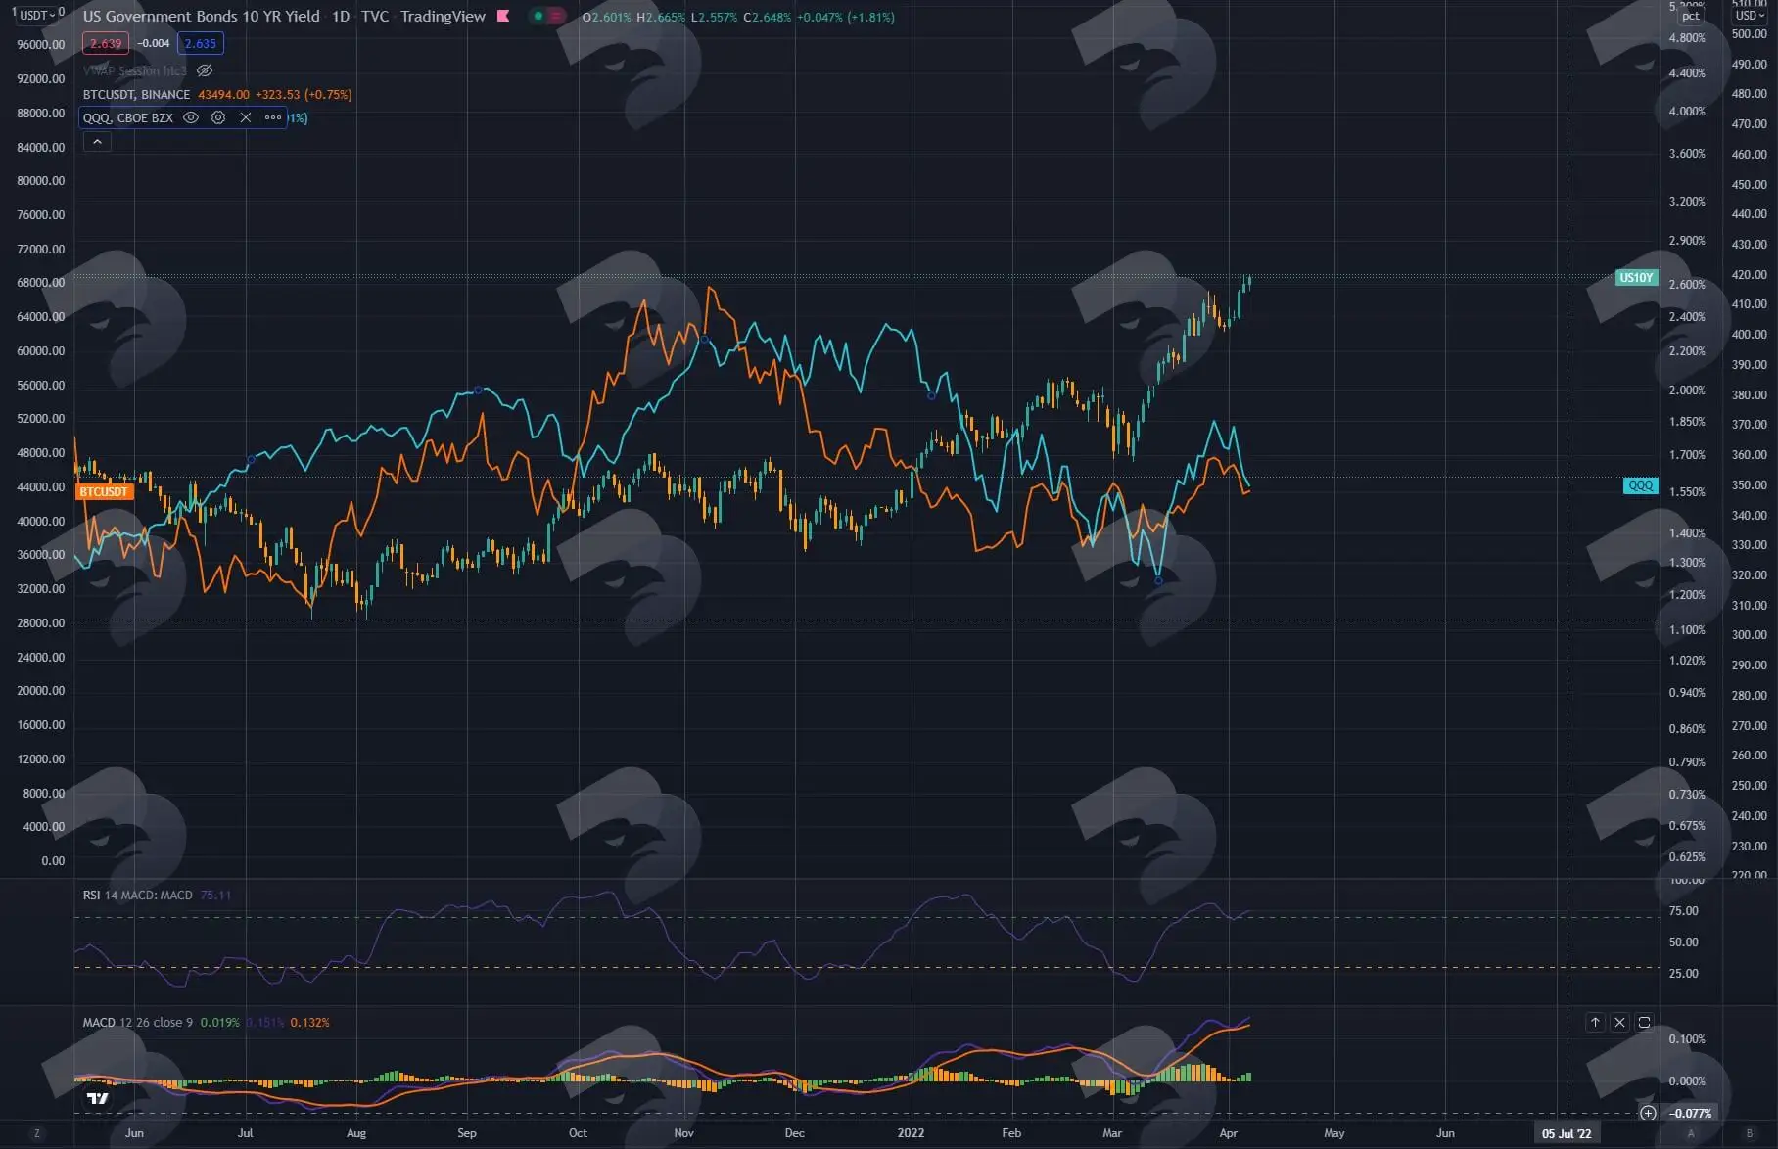Delete the MACD pane with X icon
The width and height of the screenshot is (1778, 1149).
[x=1619, y=1022]
